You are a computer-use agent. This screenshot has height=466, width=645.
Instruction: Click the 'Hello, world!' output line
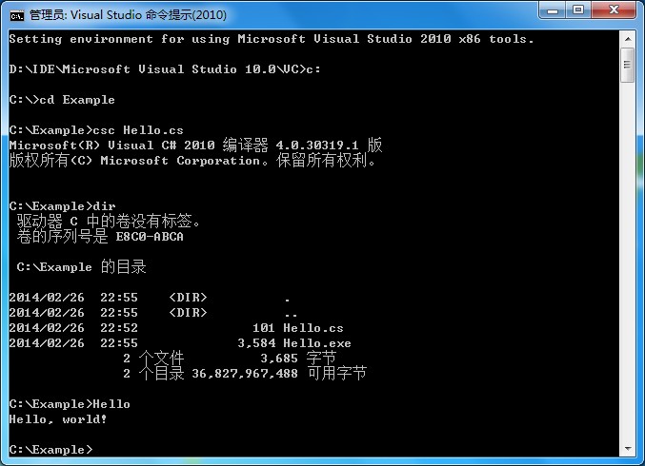(x=58, y=419)
